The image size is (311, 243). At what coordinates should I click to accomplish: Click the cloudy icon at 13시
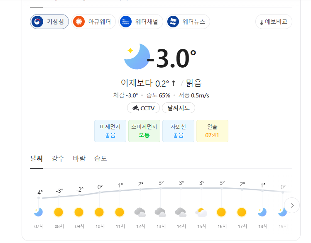point(160,212)
